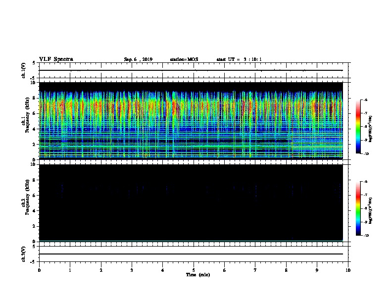The image size is (392, 303).
Task: Click the ch.2 Frequency (kHz) axis label
Action: (x=26, y=197)
